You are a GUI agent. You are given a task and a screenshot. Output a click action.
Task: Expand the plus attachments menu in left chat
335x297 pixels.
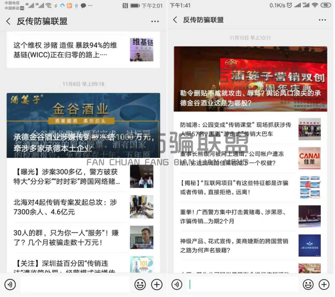(156, 284)
